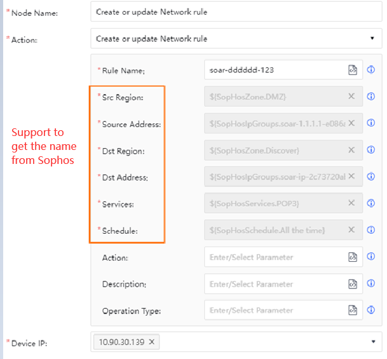Clear the Services POP3 value
The width and height of the screenshot is (387, 359).
coord(351,203)
